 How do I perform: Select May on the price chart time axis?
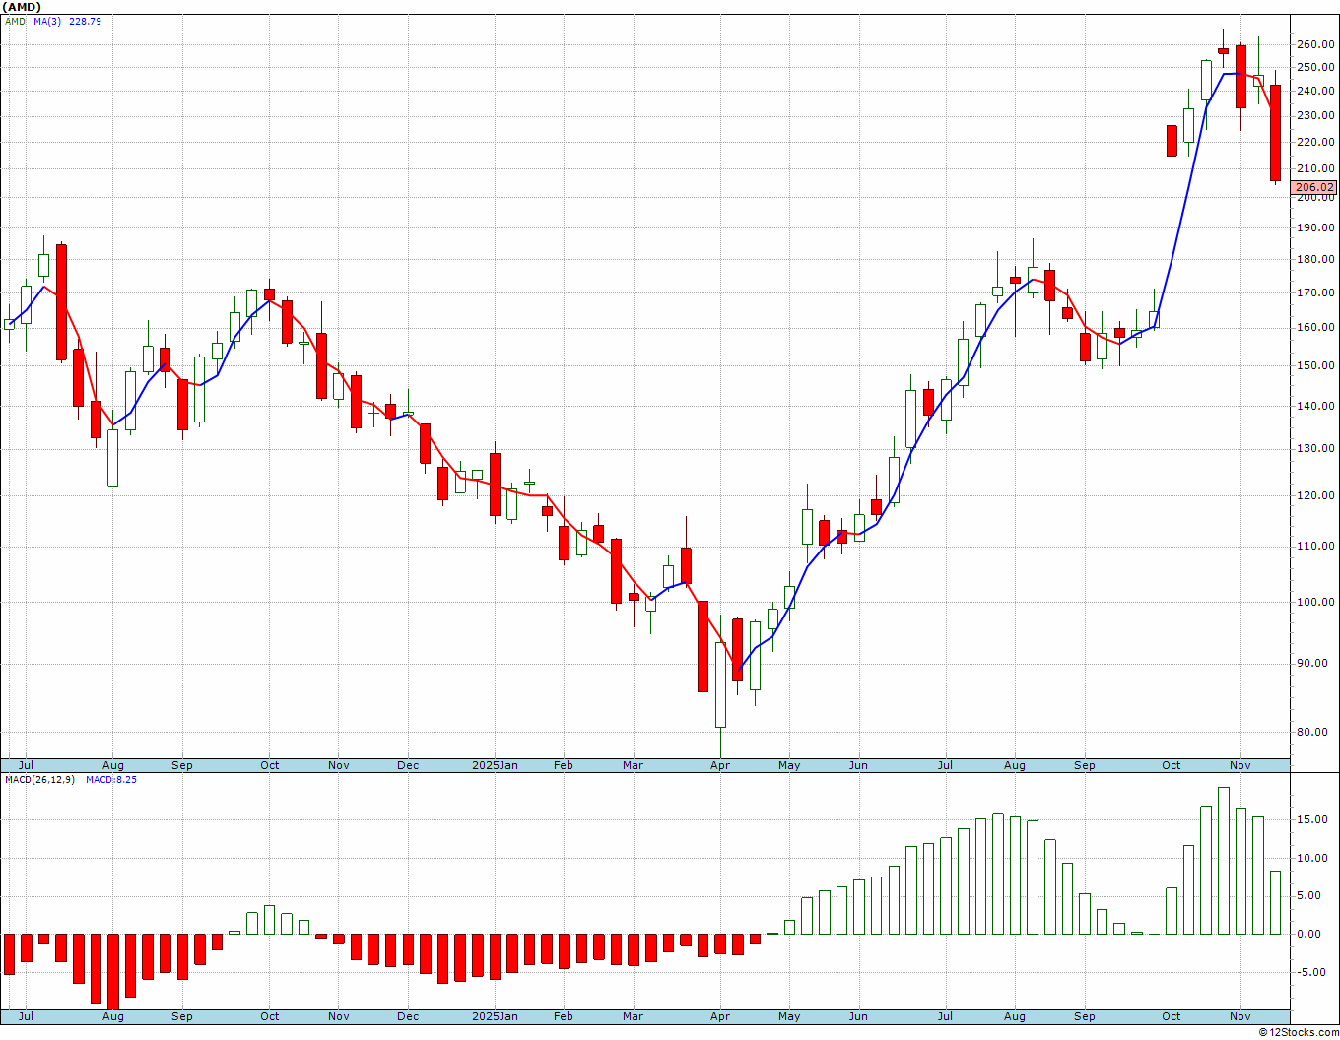pos(789,765)
